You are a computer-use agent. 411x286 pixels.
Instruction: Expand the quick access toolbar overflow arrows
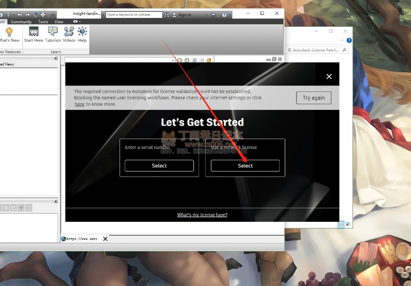tap(53, 15)
